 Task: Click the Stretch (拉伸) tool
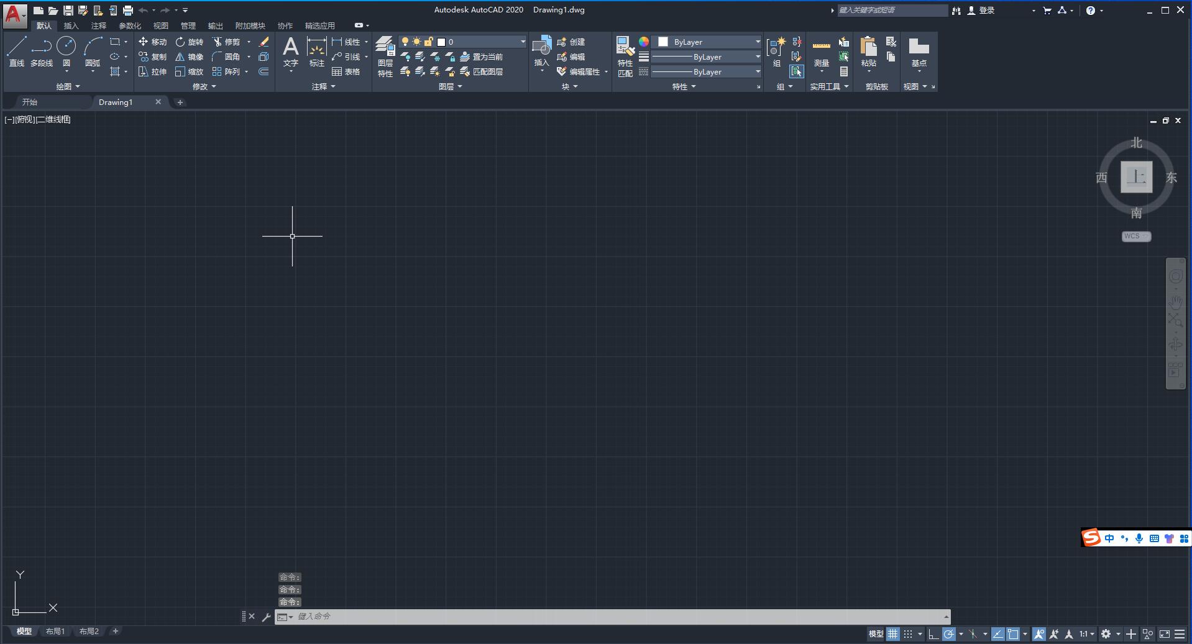click(153, 71)
